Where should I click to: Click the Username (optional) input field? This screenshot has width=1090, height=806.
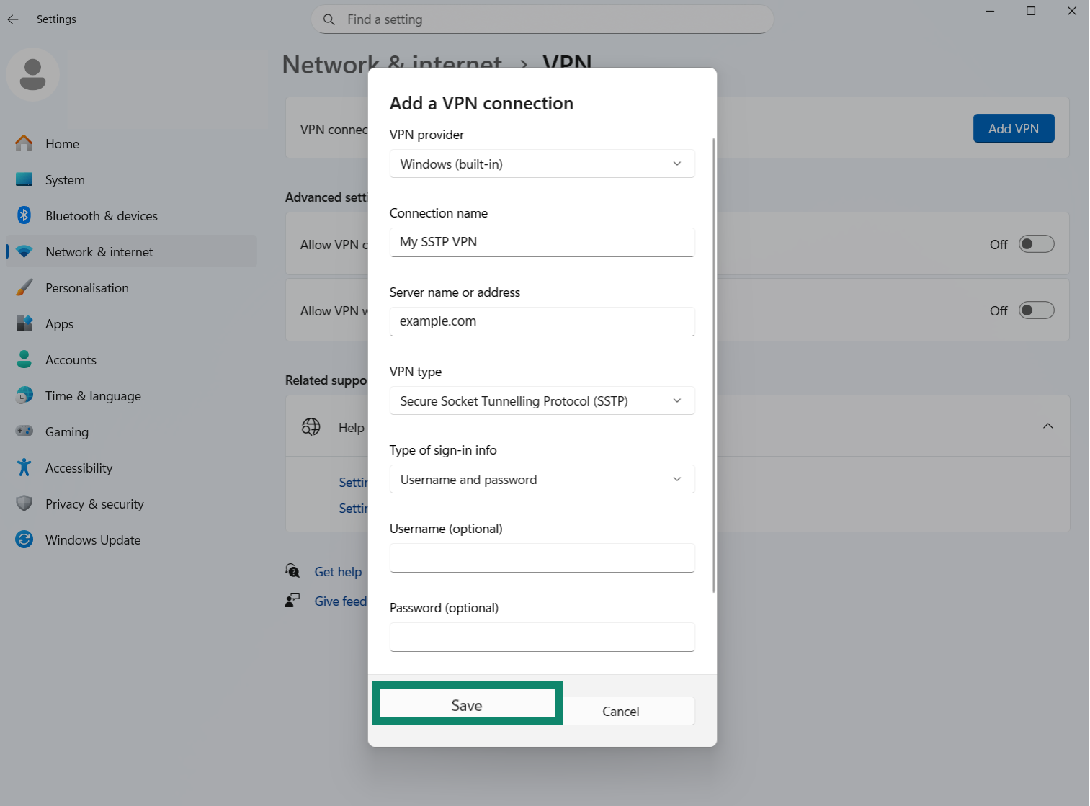pyautogui.click(x=542, y=558)
